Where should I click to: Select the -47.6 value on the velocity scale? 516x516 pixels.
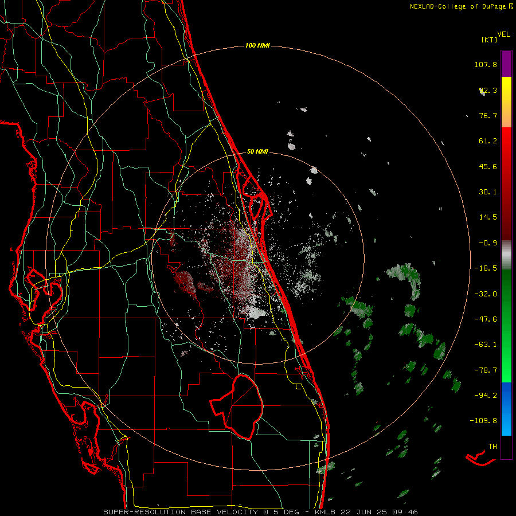click(486, 319)
